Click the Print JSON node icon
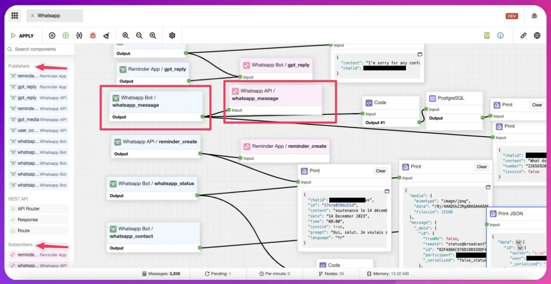551x284 pixels. click(493, 214)
